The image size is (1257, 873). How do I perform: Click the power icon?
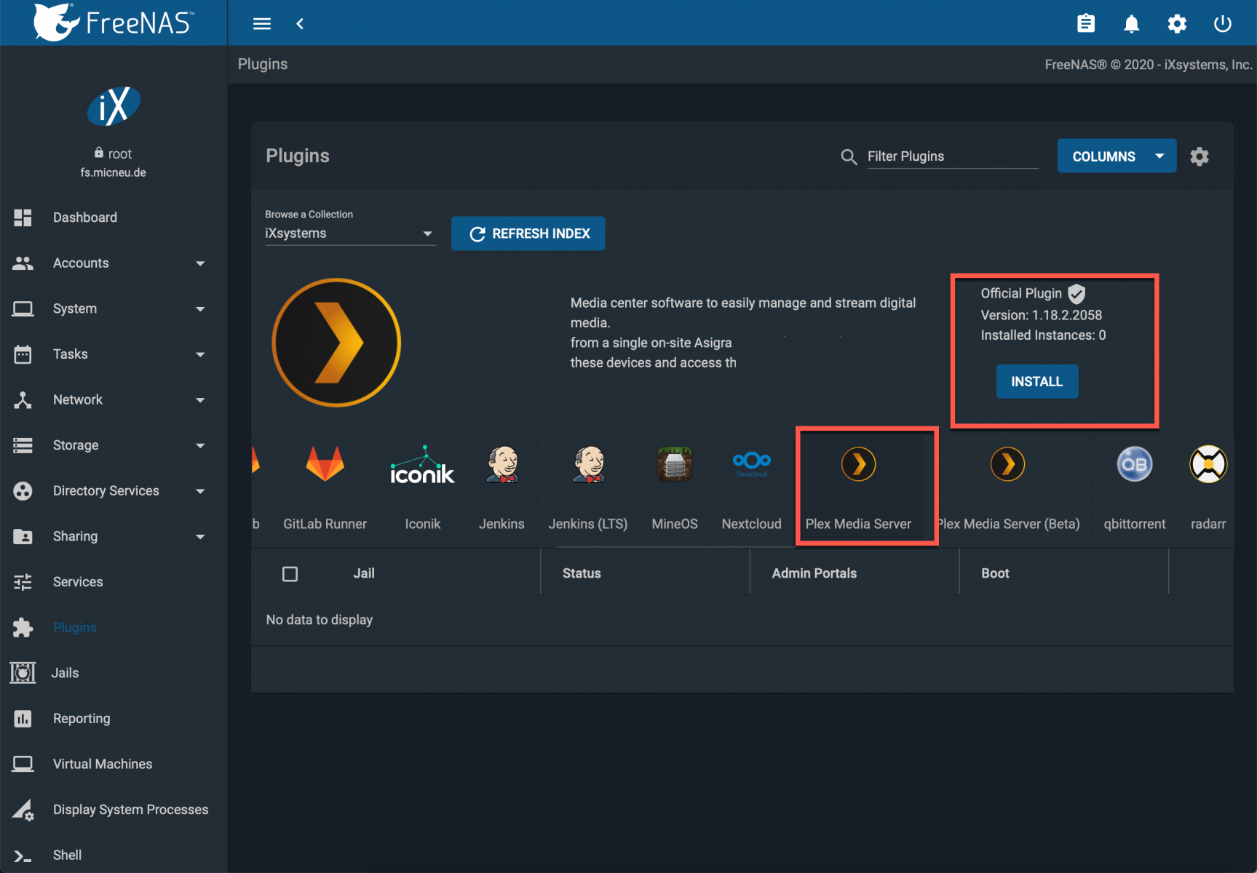point(1223,24)
